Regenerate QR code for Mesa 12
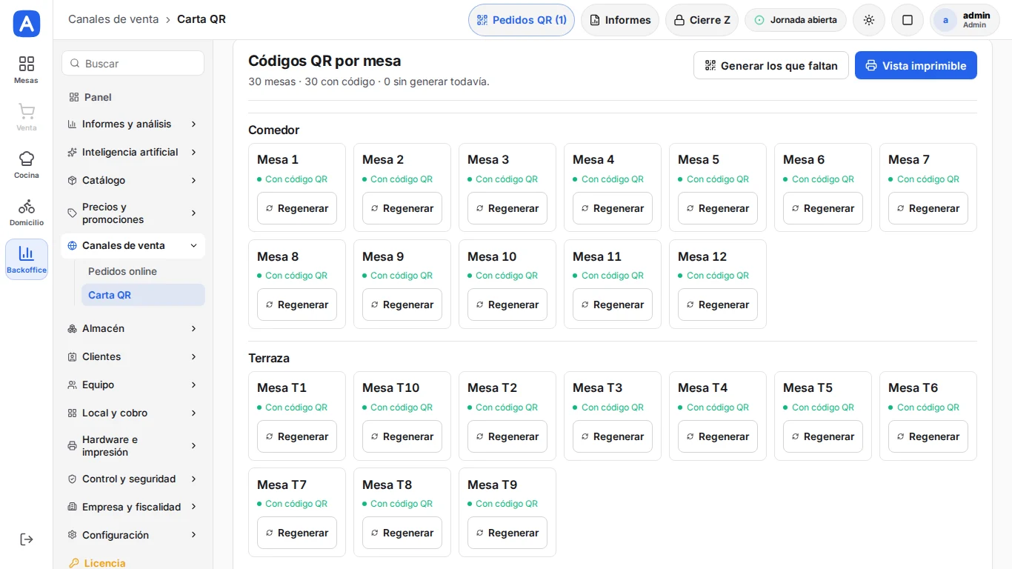 (x=718, y=305)
